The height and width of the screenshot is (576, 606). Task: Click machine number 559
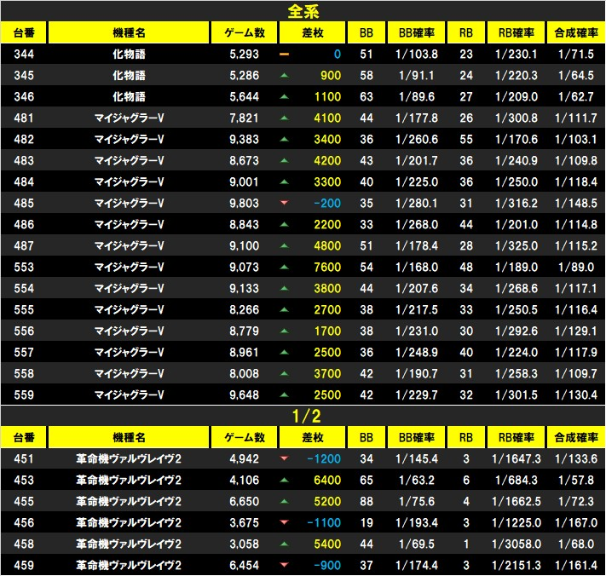tap(24, 395)
